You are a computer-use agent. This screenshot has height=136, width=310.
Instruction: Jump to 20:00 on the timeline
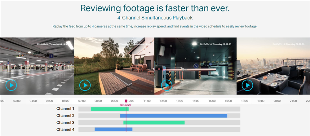pos(277,101)
